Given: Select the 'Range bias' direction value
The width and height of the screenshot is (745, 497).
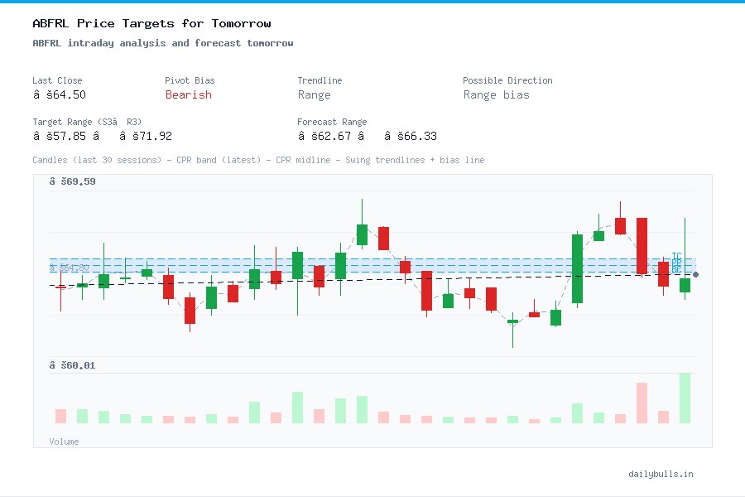Looking at the screenshot, I should pyautogui.click(x=496, y=95).
